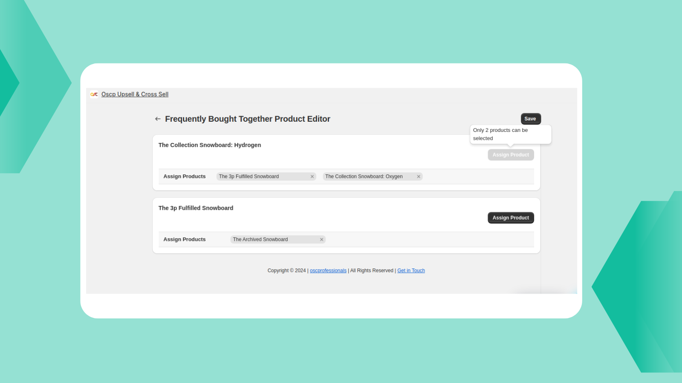Remove the Collection Snowboard: Oxygen tag via its X
Viewport: 682px width, 383px height.
tap(419, 177)
